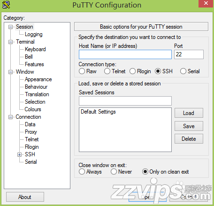Select the Serial connection type radio
Viewport: 214px width, 206px height.
[x=183, y=71]
